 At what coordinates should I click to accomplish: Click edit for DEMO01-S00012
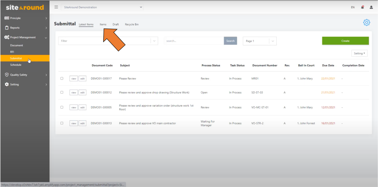[x=82, y=93]
